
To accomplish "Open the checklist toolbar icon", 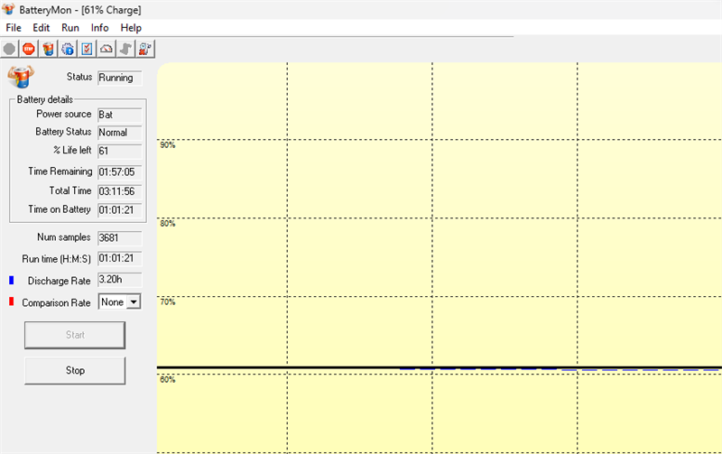I will click(x=87, y=49).
